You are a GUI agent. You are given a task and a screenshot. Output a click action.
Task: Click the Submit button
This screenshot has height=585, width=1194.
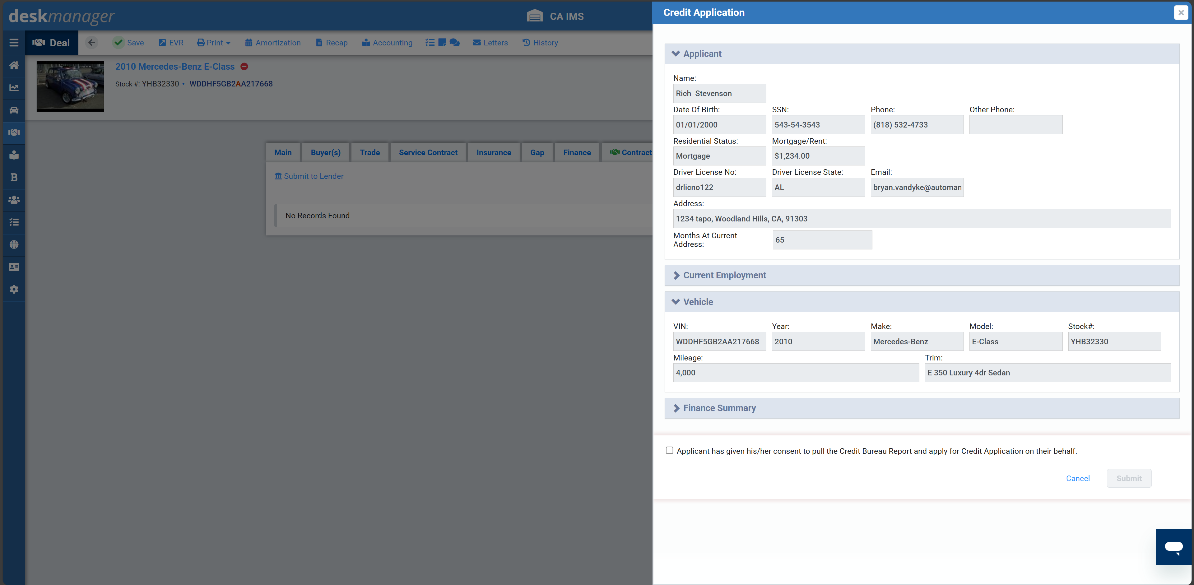[1129, 478]
